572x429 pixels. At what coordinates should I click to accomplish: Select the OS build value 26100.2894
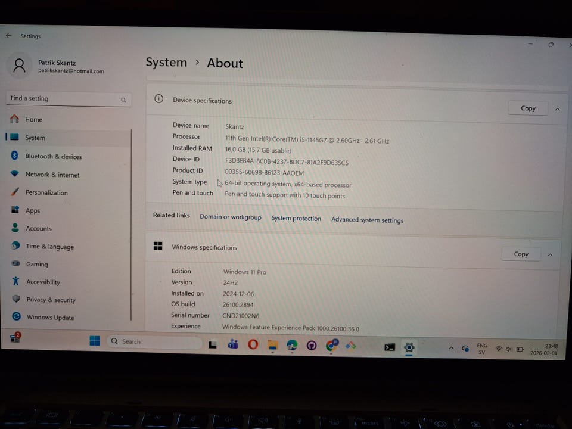tap(238, 304)
